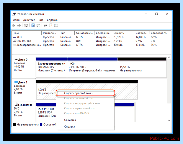Viewport: 183px width, 144px height.
Task: Sort by the Тип column header
Action: (67, 33)
